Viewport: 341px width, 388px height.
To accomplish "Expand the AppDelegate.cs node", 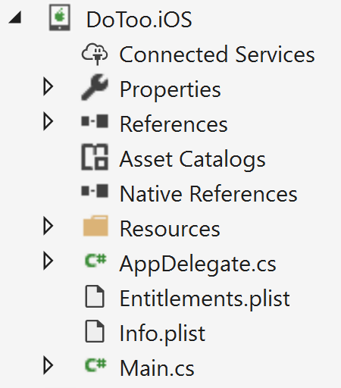I will 48,261.
